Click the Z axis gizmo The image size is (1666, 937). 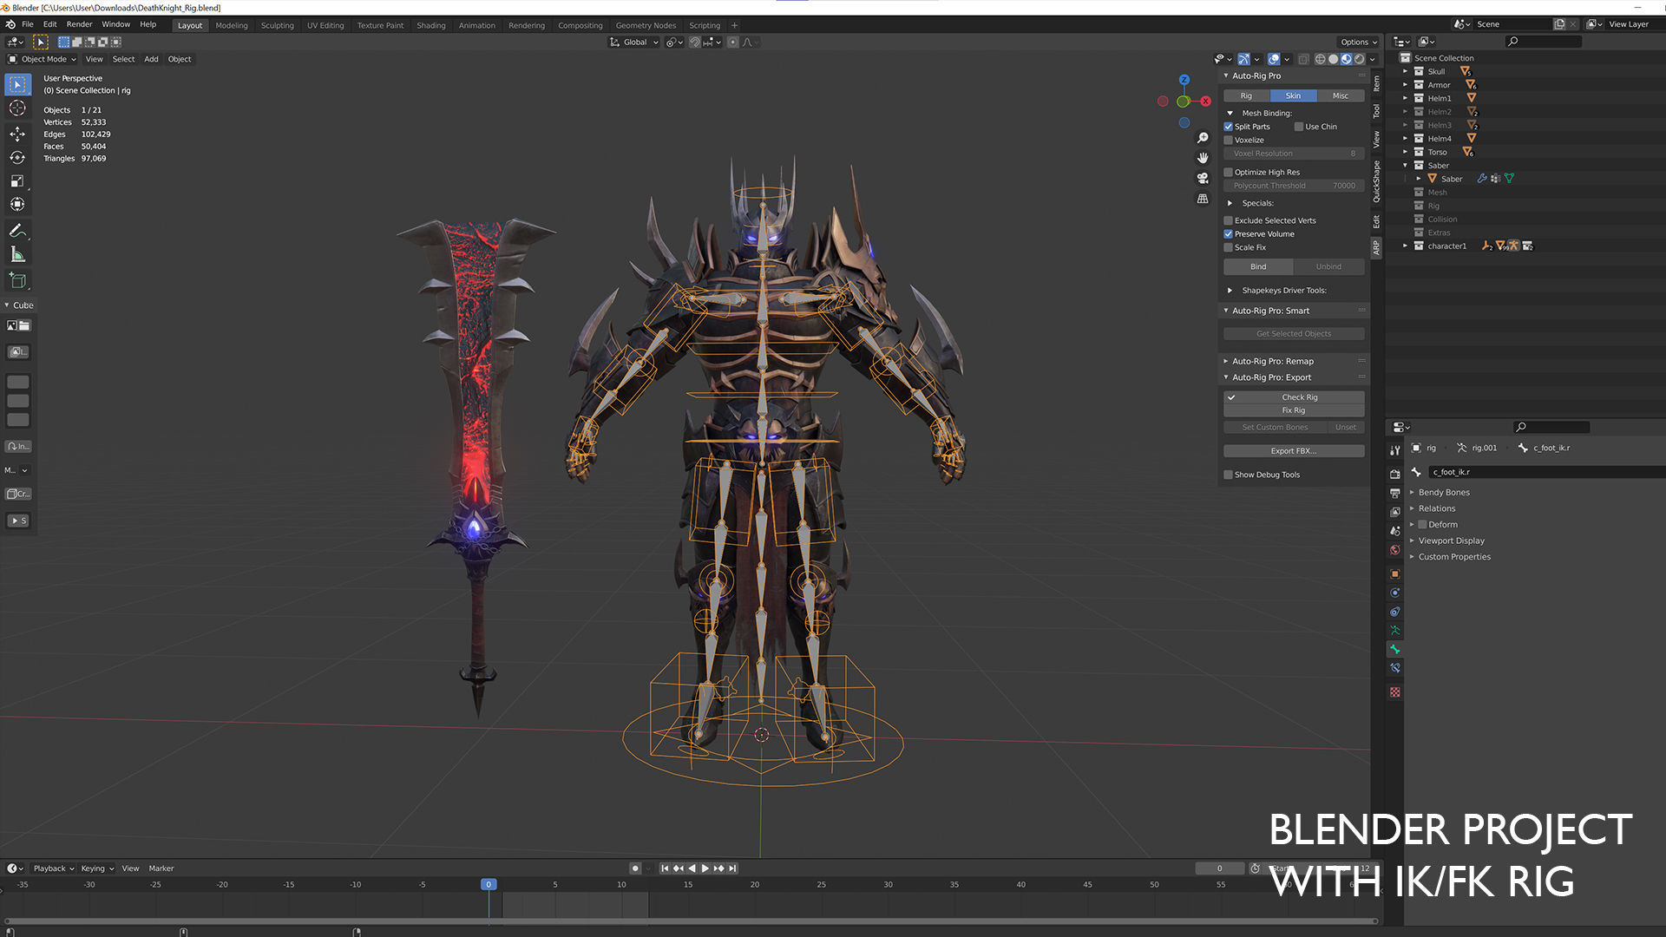[x=1184, y=80]
